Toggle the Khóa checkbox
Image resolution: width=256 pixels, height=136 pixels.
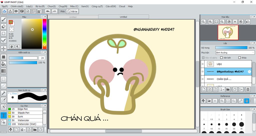point(239,58)
